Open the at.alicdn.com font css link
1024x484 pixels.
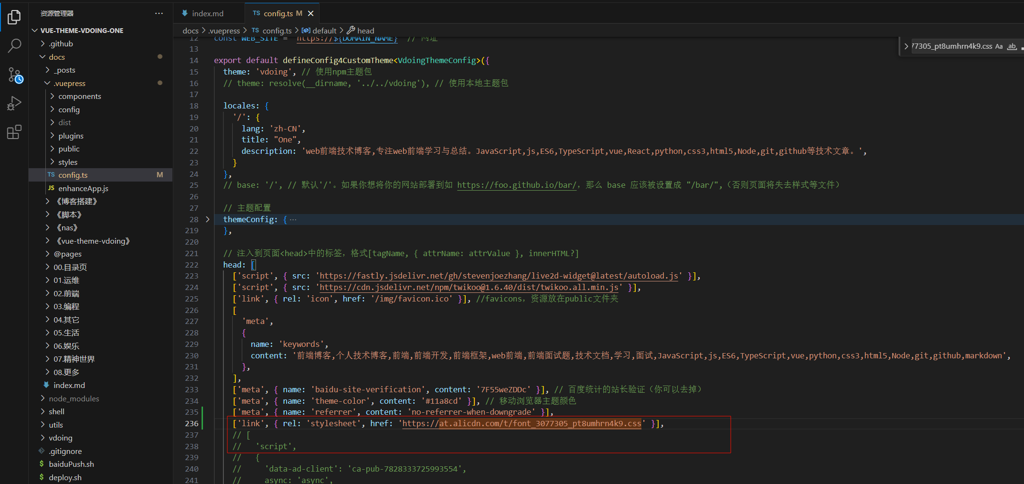[x=522, y=423]
